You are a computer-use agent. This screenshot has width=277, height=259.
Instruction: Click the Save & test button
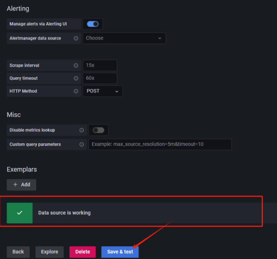(120, 252)
